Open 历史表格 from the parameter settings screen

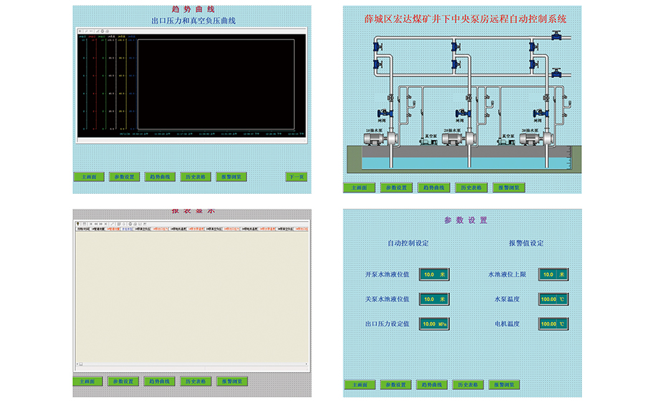(468, 385)
